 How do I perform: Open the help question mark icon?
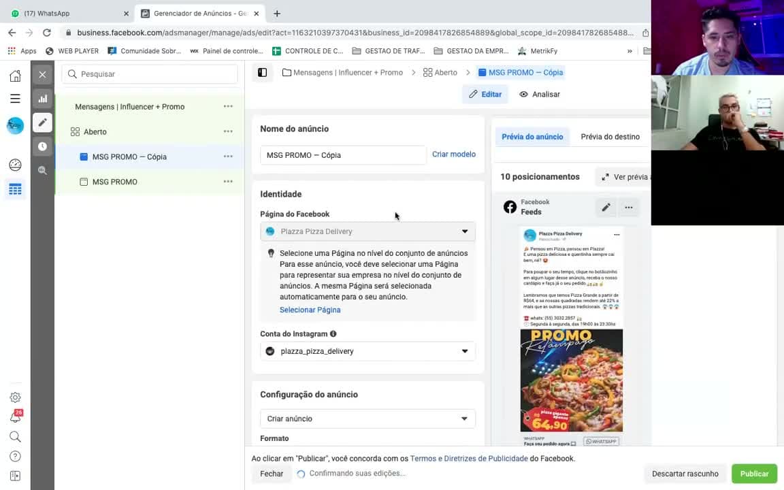[15, 456]
